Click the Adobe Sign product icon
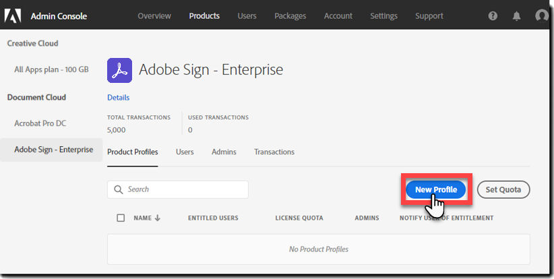 pos(119,70)
